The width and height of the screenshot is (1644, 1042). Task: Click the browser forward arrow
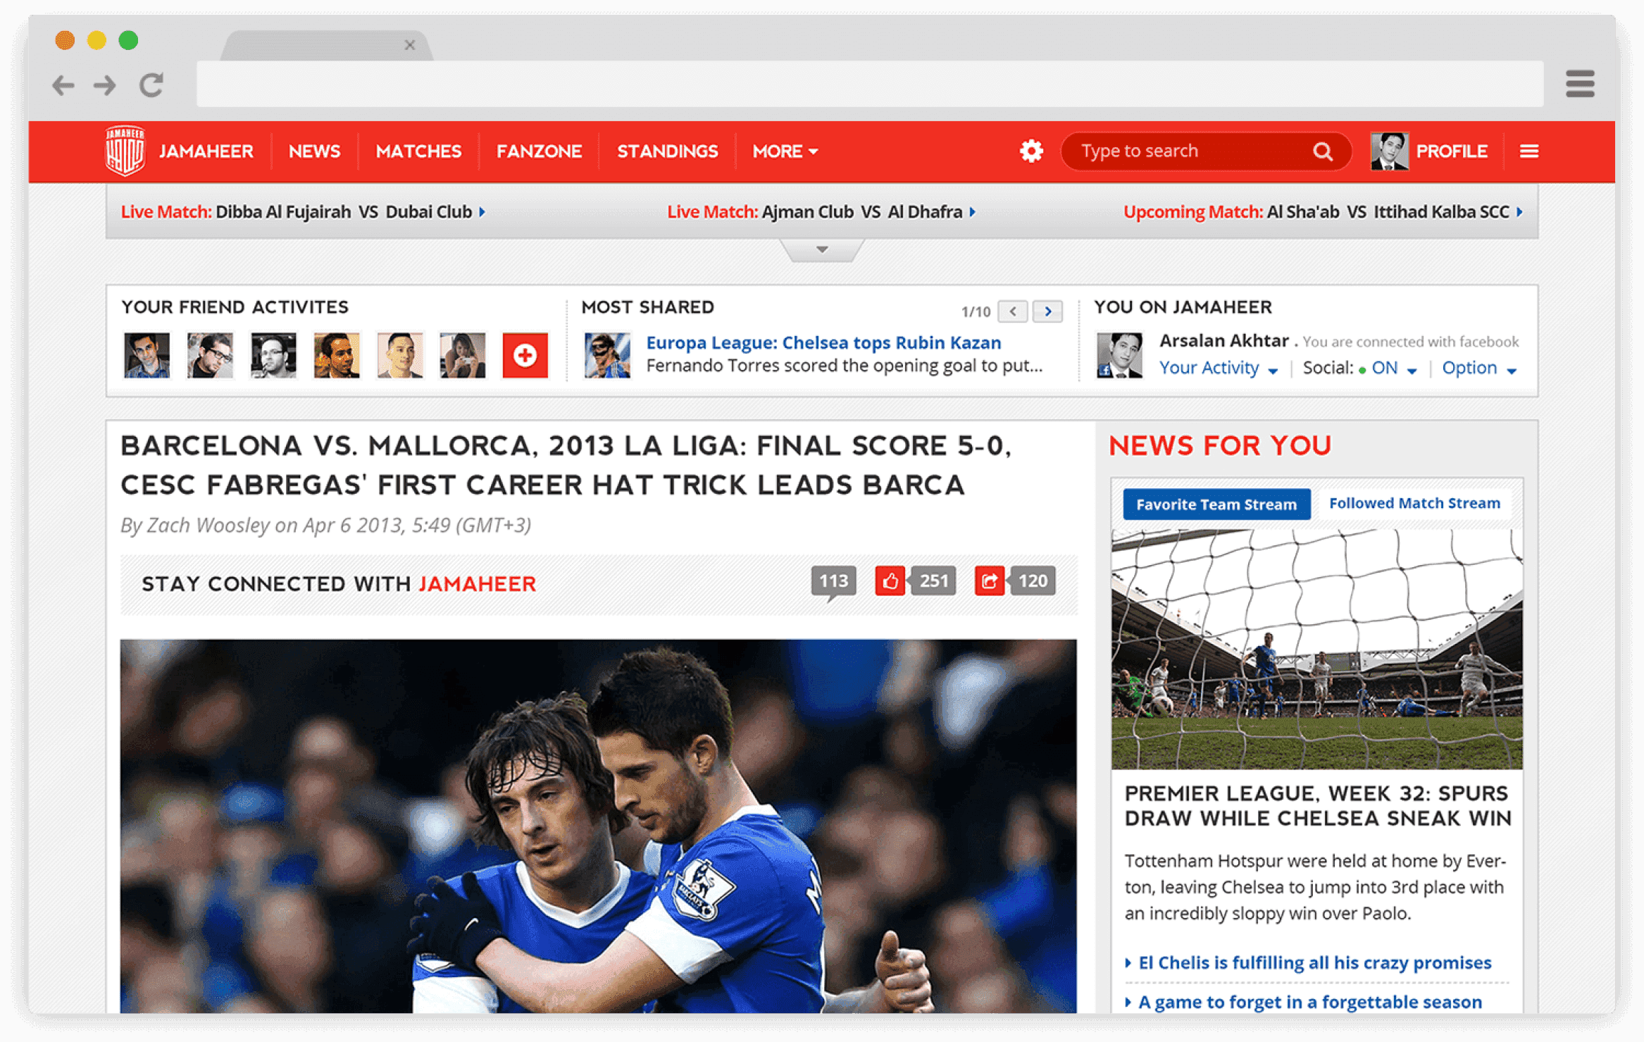click(x=105, y=85)
